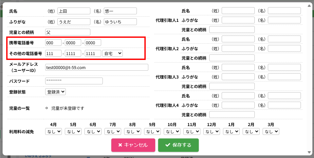Image resolution: width=314 pixels, height=158 pixels.
Task: Click the Cancel button with X icon
Action: tap(133, 145)
